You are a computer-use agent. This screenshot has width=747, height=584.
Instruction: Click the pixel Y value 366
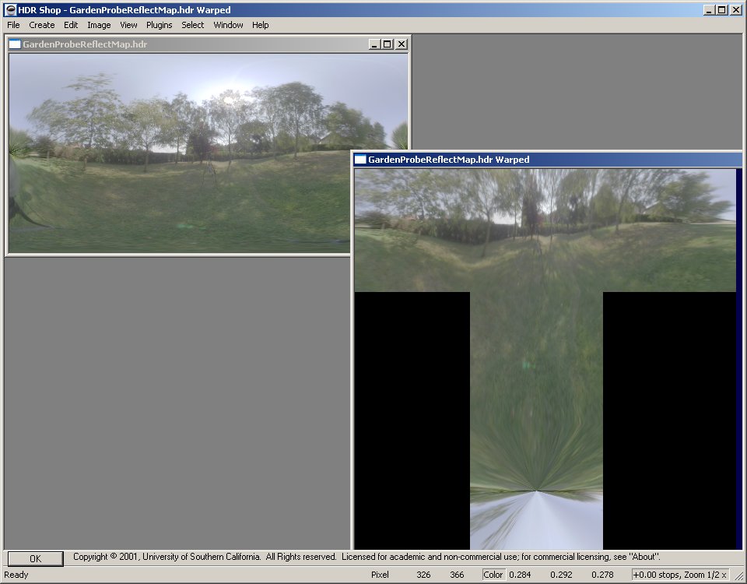(x=457, y=575)
